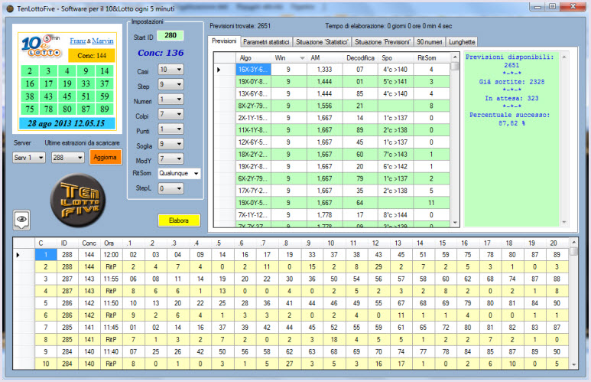The width and height of the screenshot is (591, 382).
Task: Open the RitSom Qualunque dropdown
Action: (x=179, y=173)
